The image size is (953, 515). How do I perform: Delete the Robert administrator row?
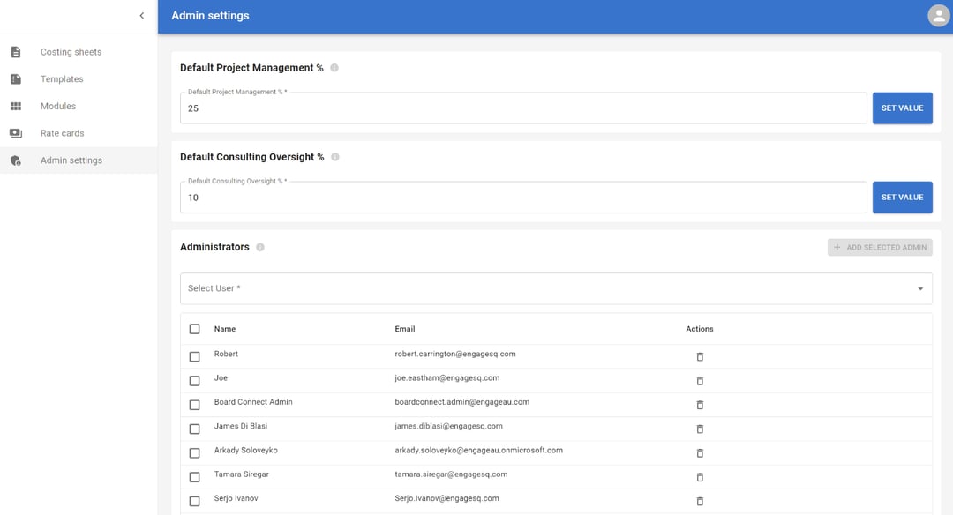tap(700, 357)
